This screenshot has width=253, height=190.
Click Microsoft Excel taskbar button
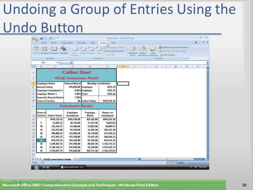(x=73, y=167)
